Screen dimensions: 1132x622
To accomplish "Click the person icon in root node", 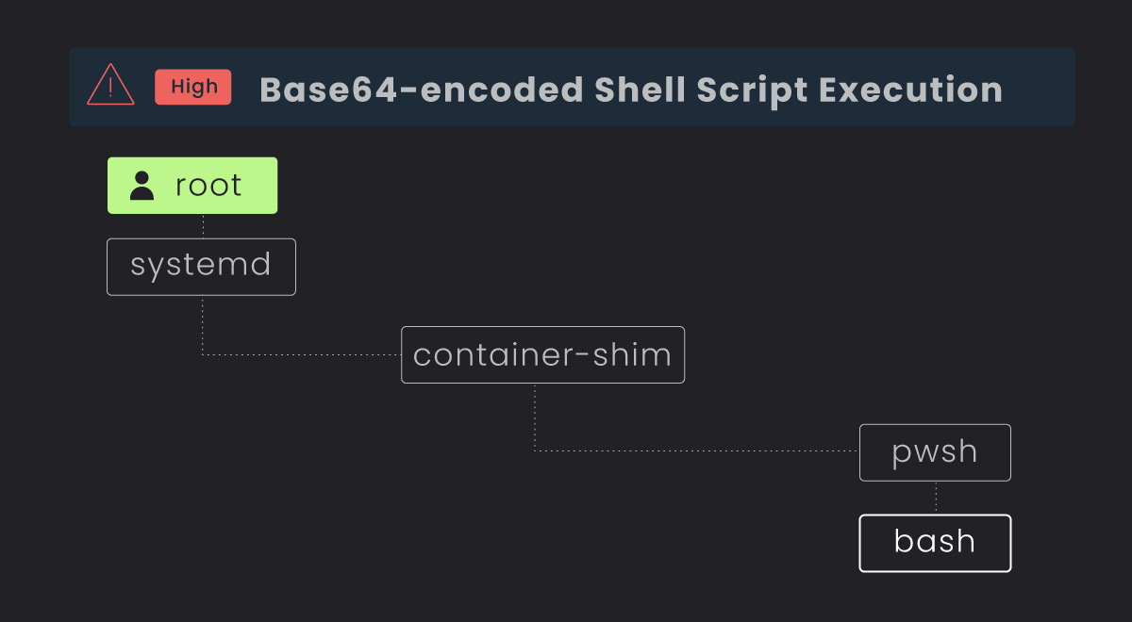I will click(x=142, y=186).
